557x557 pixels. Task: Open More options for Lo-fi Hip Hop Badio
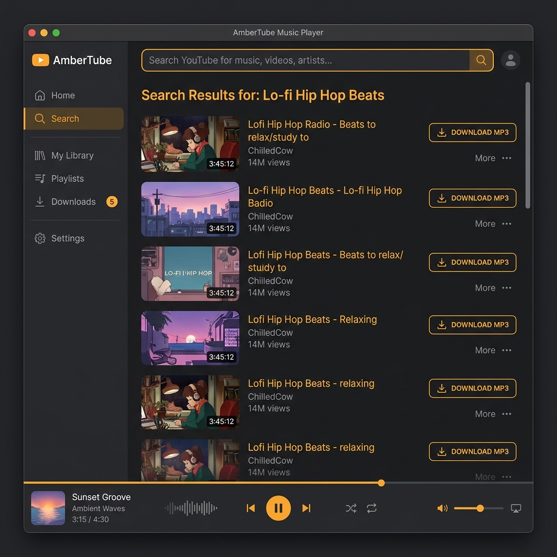click(x=493, y=224)
